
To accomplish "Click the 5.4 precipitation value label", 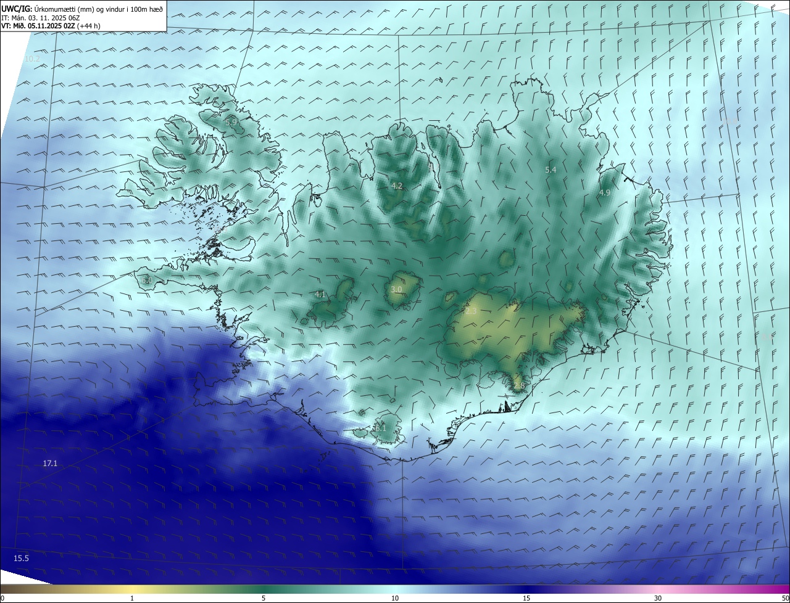I will [551, 170].
